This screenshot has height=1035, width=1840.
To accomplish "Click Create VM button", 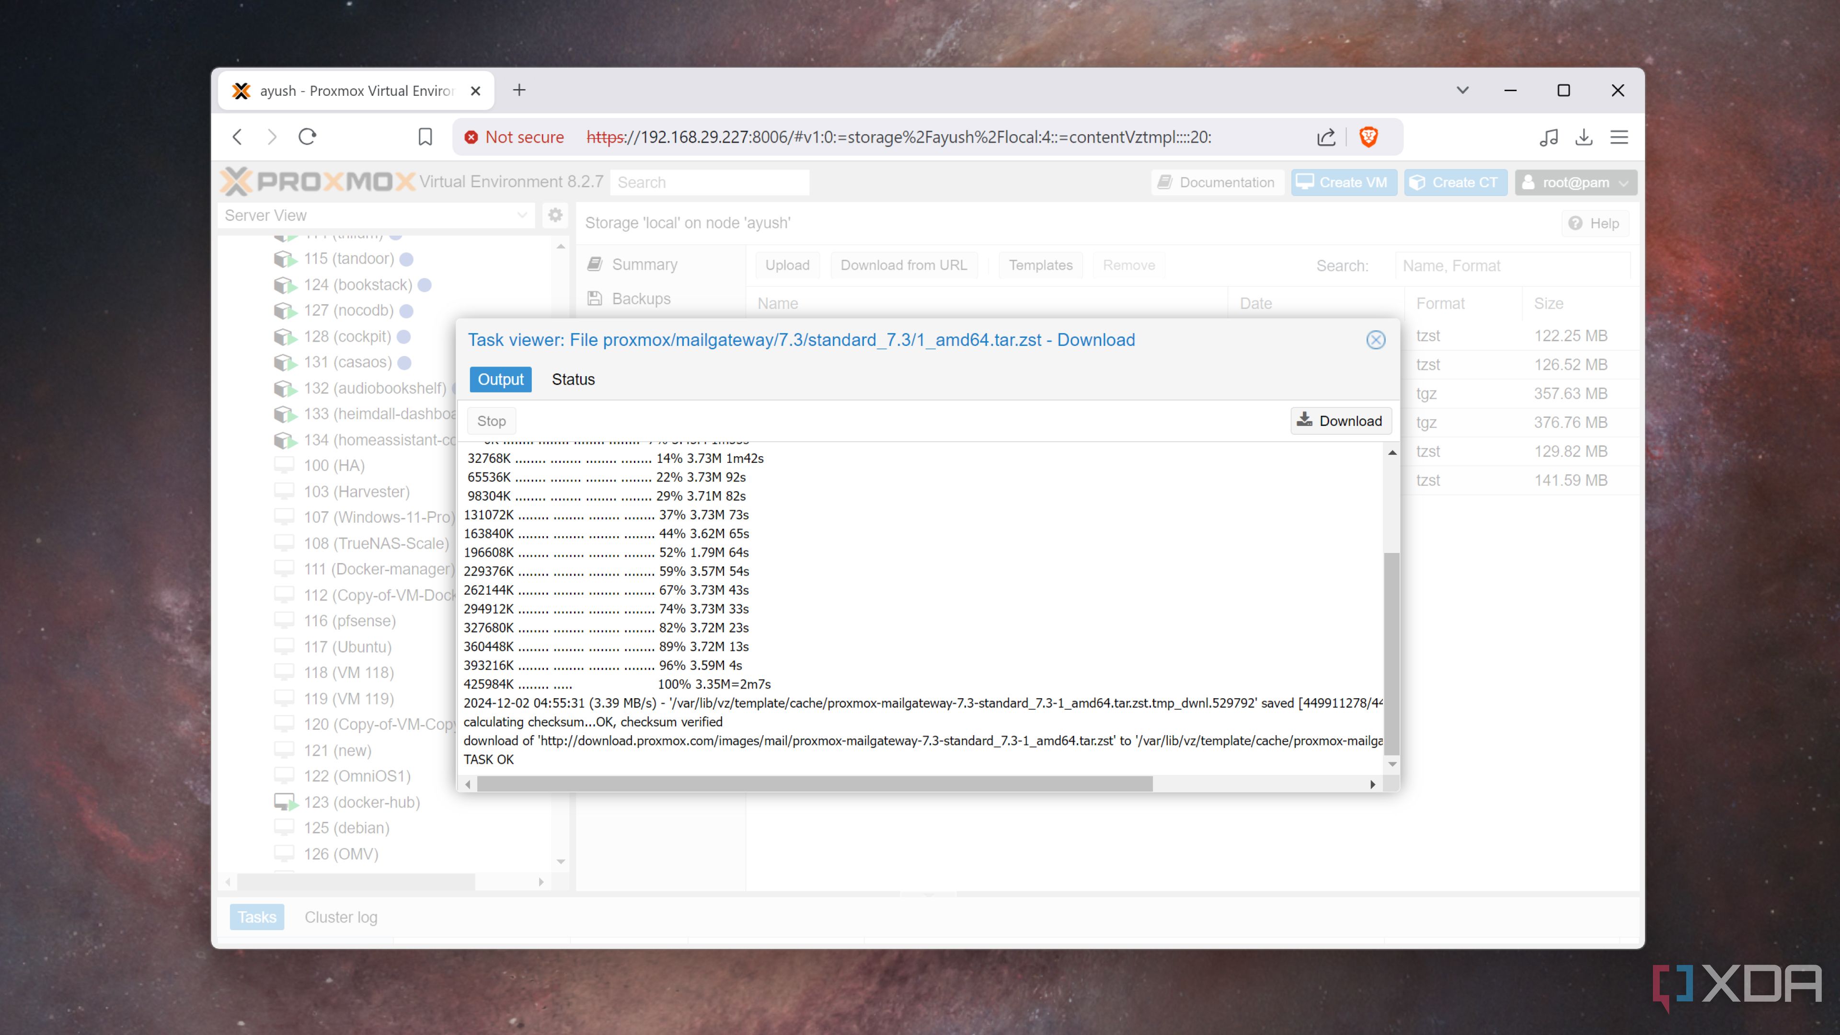I will click(x=1344, y=182).
